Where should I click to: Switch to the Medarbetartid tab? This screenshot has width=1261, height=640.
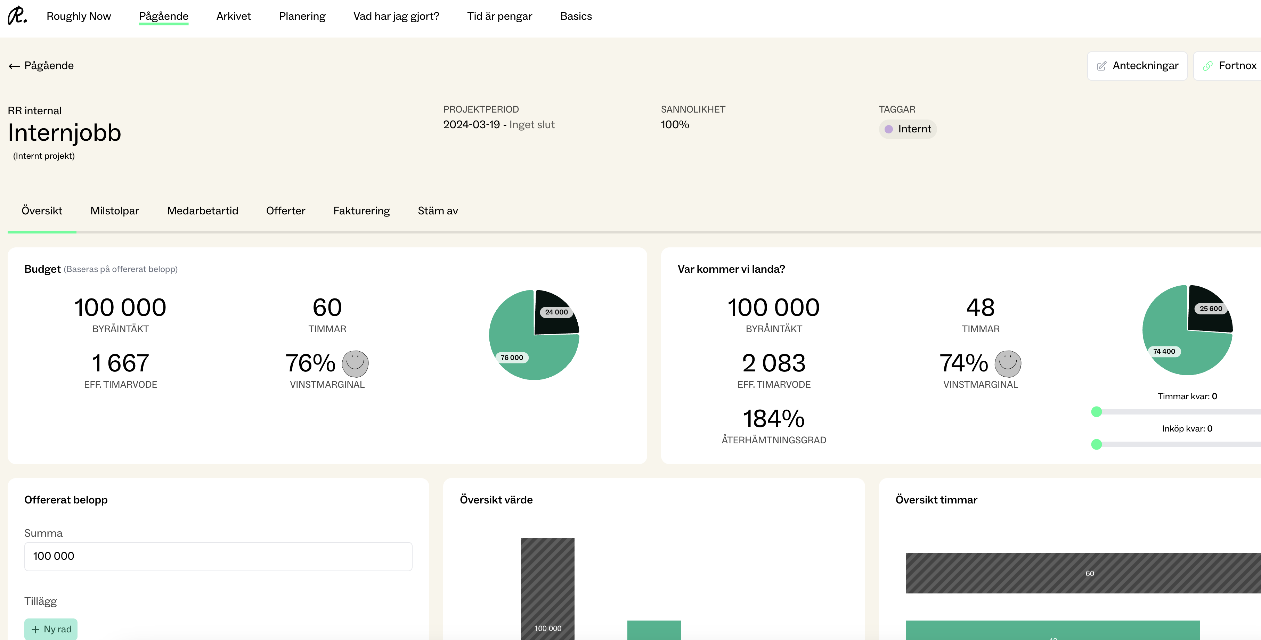(x=202, y=211)
